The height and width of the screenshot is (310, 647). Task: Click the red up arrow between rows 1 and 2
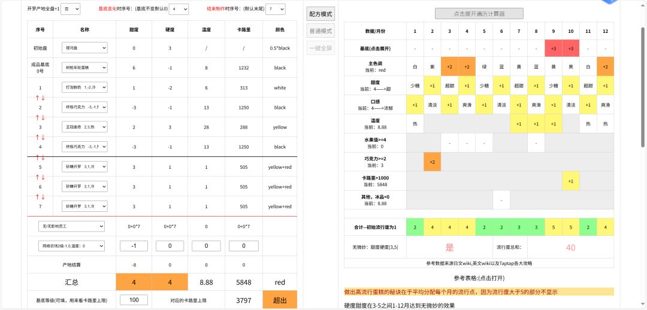click(x=37, y=98)
